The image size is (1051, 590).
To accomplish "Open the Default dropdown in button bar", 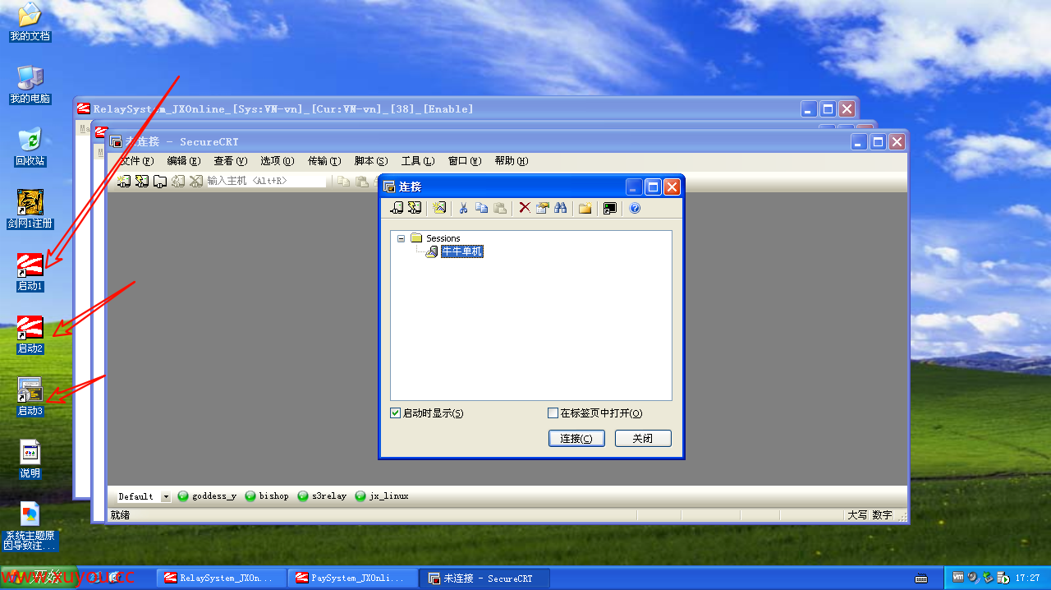I will (166, 496).
